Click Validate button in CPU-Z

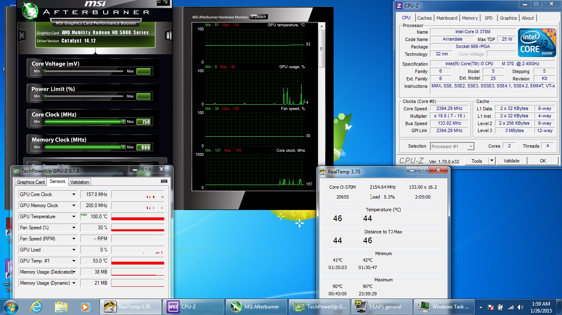coord(511,161)
